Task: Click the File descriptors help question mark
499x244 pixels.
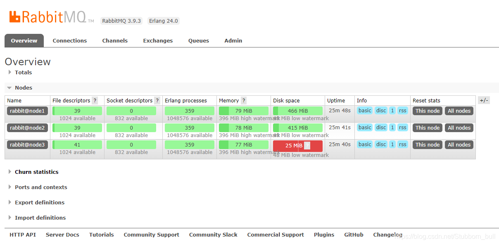Action: coord(95,101)
